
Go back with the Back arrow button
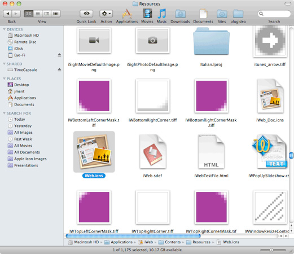point(7,14)
